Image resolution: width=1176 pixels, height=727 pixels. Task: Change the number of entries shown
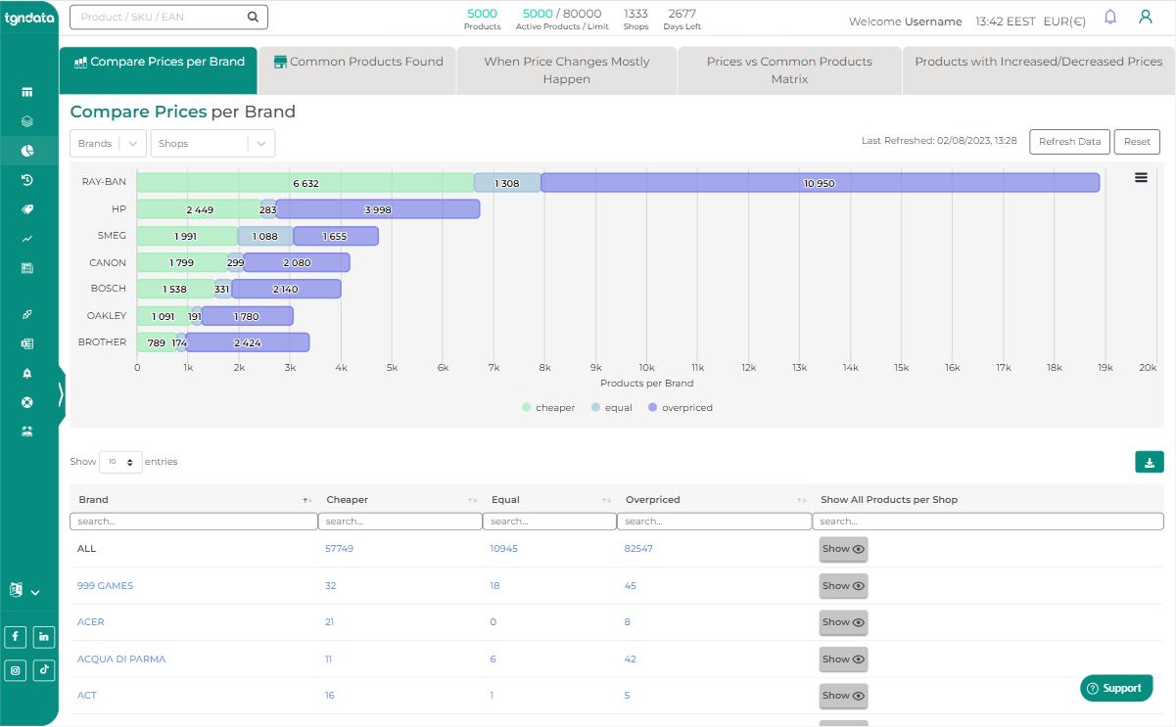(x=120, y=462)
